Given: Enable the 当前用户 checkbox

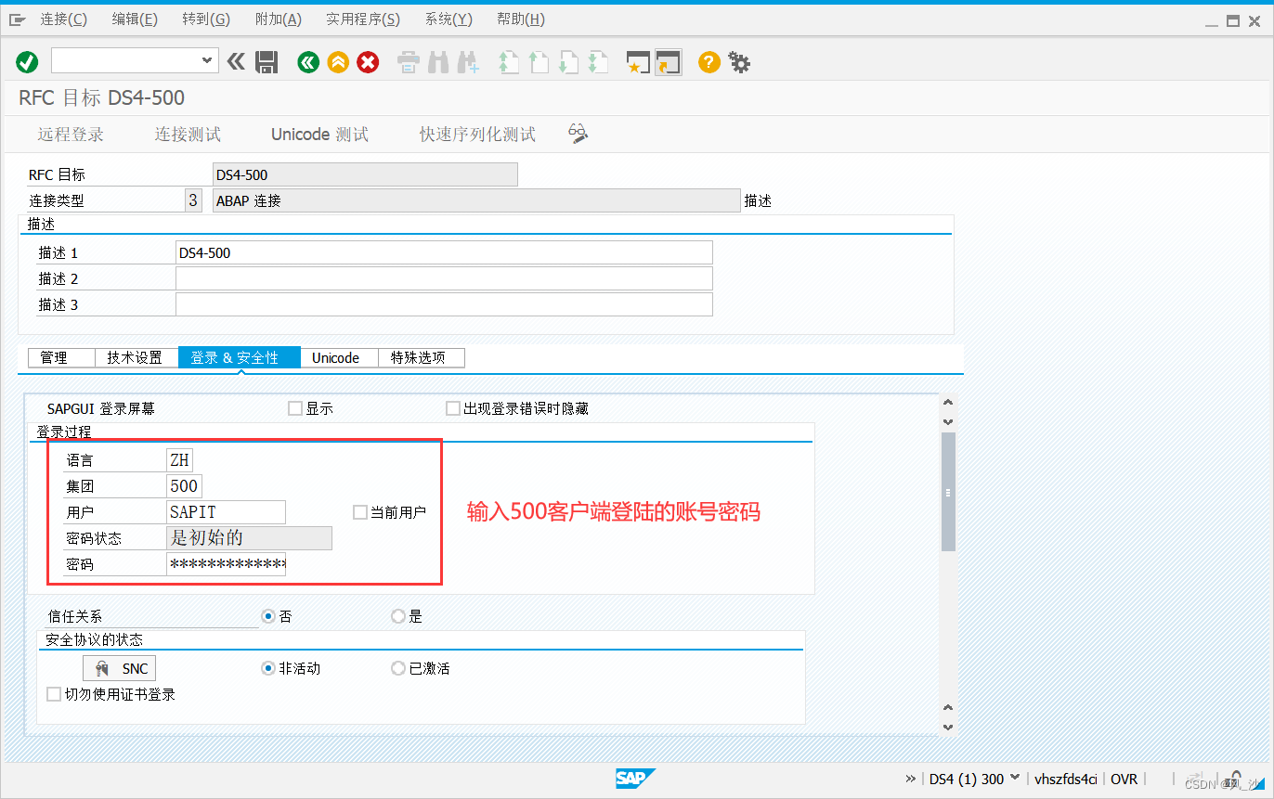Looking at the screenshot, I should click(360, 512).
